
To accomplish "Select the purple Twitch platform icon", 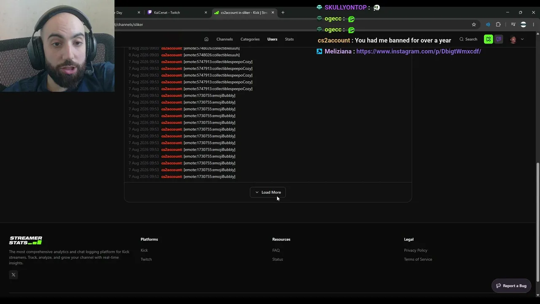I will pos(499,39).
